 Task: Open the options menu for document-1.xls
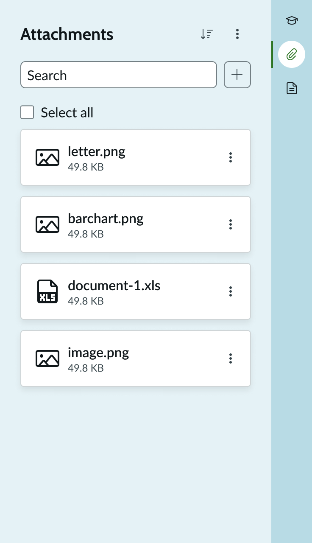point(231,291)
